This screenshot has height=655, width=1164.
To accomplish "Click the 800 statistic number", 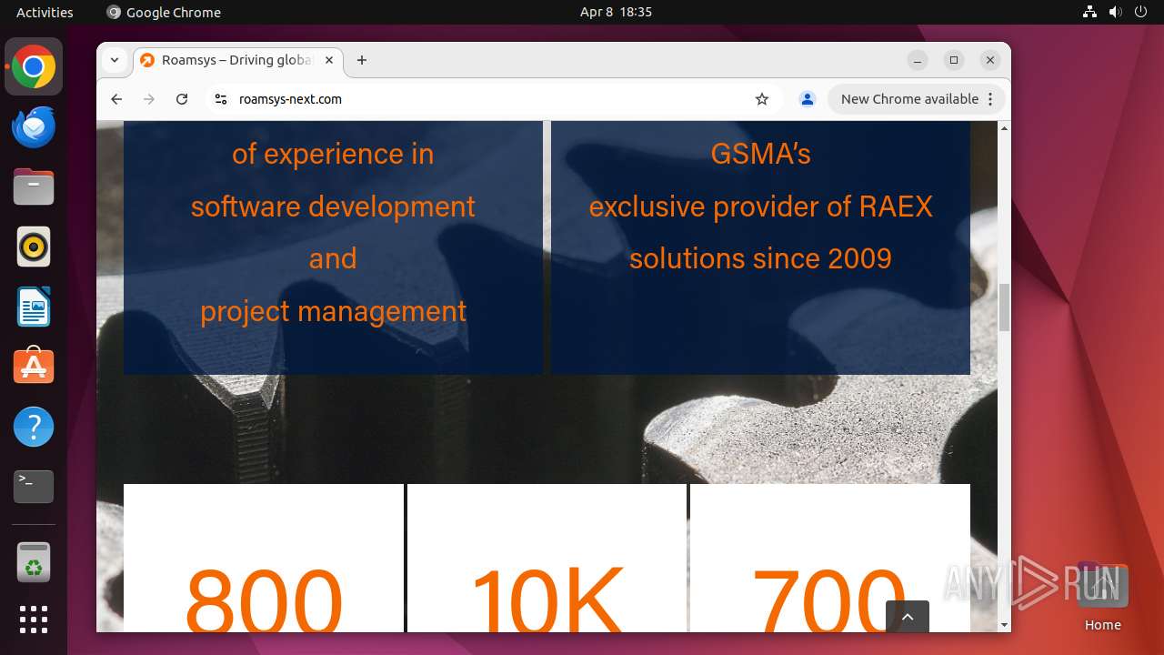I will tap(264, 600).
